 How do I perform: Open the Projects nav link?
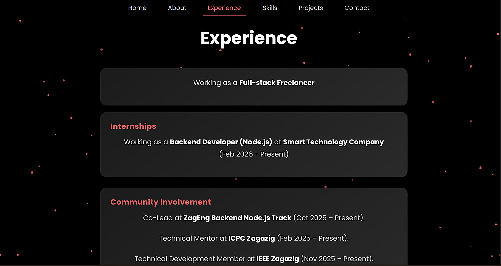(311, 8)
